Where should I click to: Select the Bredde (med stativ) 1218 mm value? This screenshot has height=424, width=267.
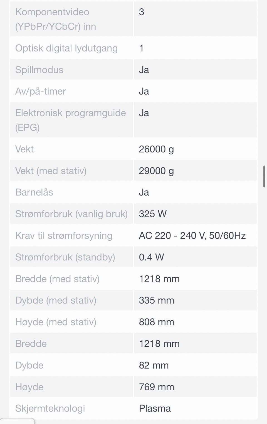coord(159,279)
